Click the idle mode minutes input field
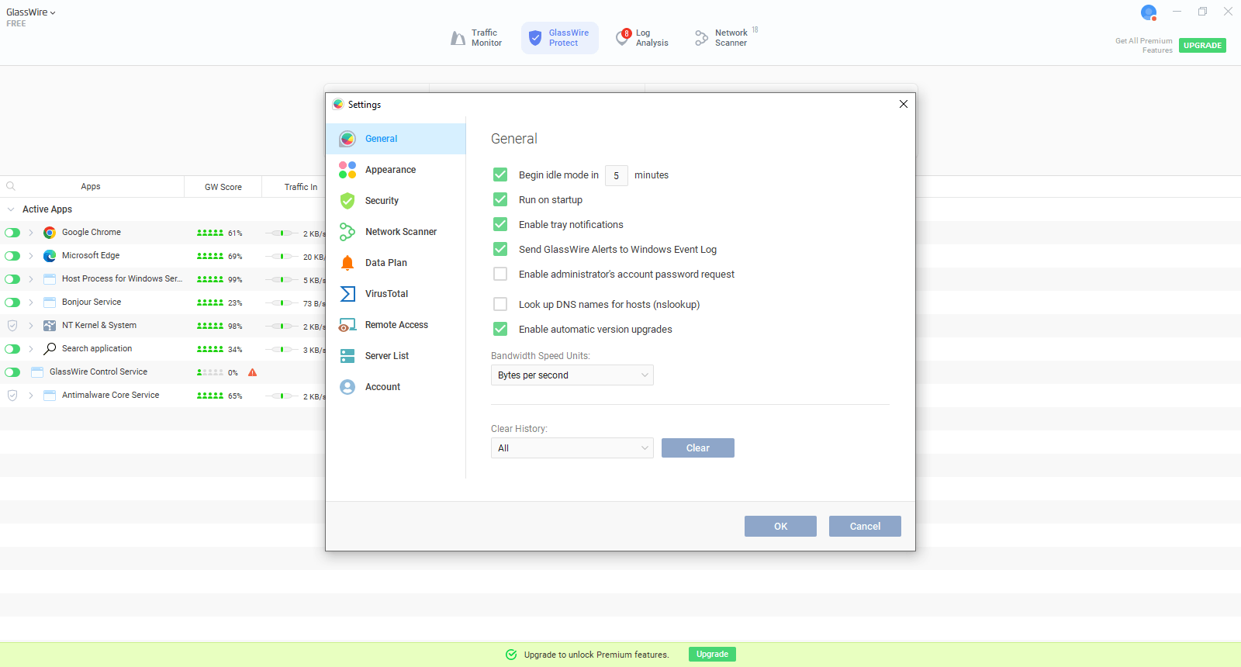 [x=617, y=175]
